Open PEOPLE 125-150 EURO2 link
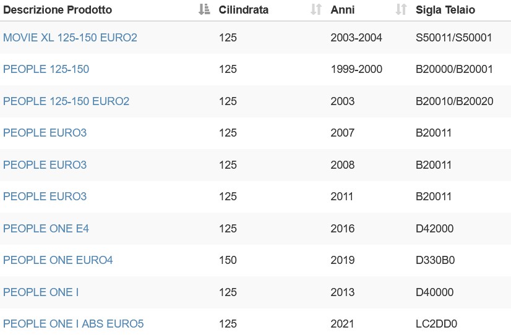This screenshot has height=335, width=511. click(x=66, y=101)
